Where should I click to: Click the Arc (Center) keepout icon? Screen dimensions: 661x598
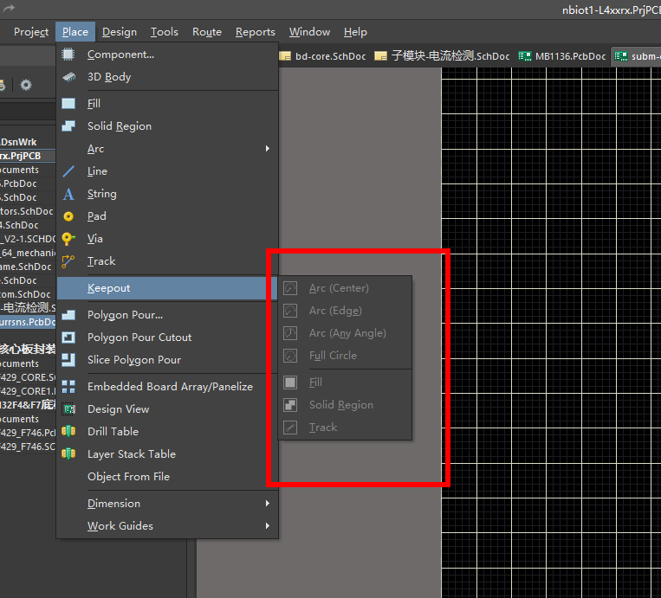(290, 288)
